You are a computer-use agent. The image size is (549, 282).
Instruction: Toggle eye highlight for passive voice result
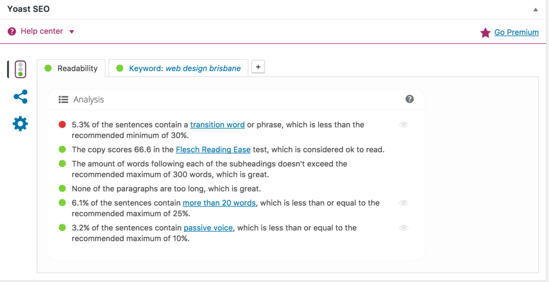(x=404, y=228)
